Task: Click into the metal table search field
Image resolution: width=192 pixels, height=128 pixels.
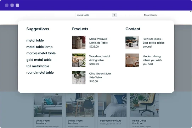Action: tap(94, 15)
